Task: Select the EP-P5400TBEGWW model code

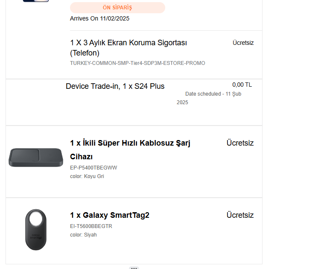Action: [x=93, y=167]
